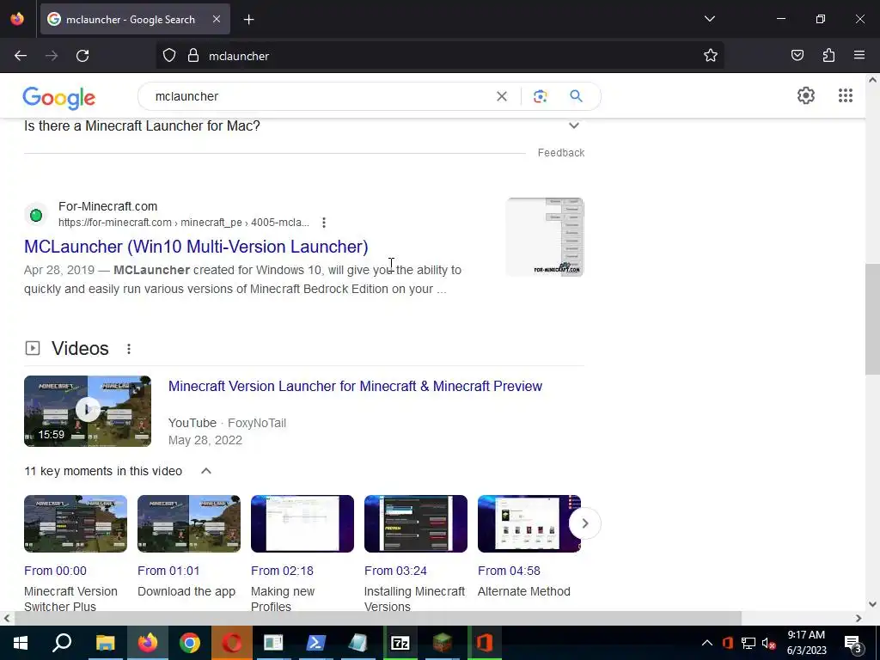Viewport: 880px width, 660px height.
Task: Open Minecraft Version Launcher video link
Action: tap(355, 386)
